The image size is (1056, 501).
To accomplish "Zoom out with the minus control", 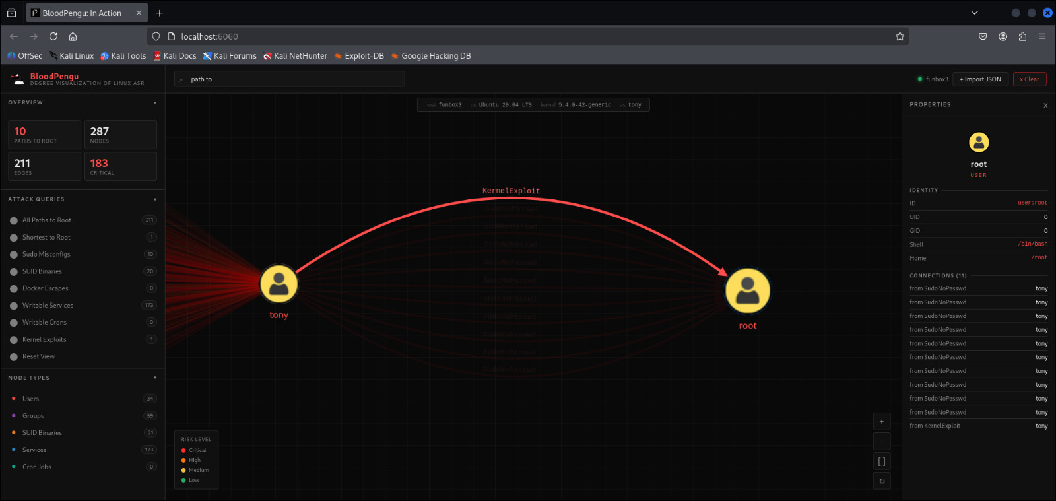I will 882,442.
